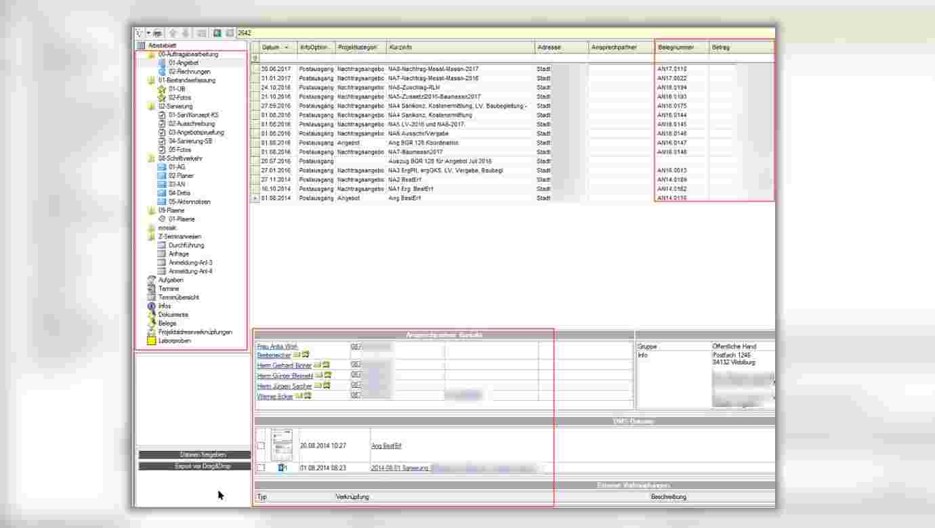Click the Dateien freigeben button
This screenshot has width=935, height=528.
[x=194, y=455]
